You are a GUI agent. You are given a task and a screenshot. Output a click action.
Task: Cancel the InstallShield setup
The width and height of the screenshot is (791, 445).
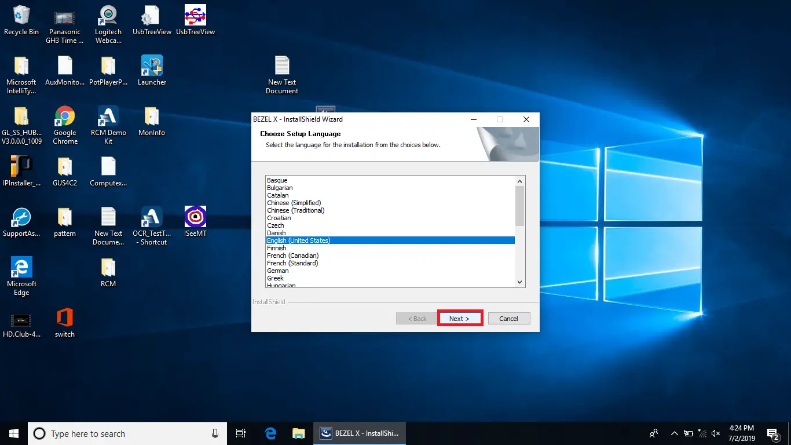pos(508,318)
